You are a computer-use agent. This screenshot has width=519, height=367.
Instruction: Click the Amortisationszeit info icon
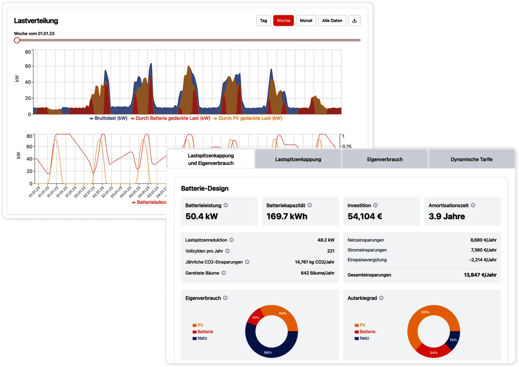click(x=473, y=205)
